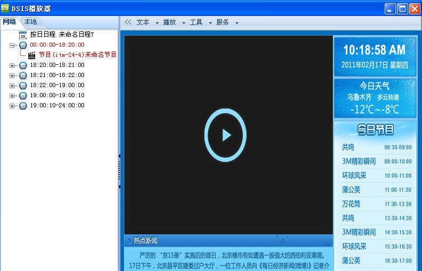Click 共鸣 program at 13:30-14:30
This screenshot has width=422, height=271.
point(376,218)
